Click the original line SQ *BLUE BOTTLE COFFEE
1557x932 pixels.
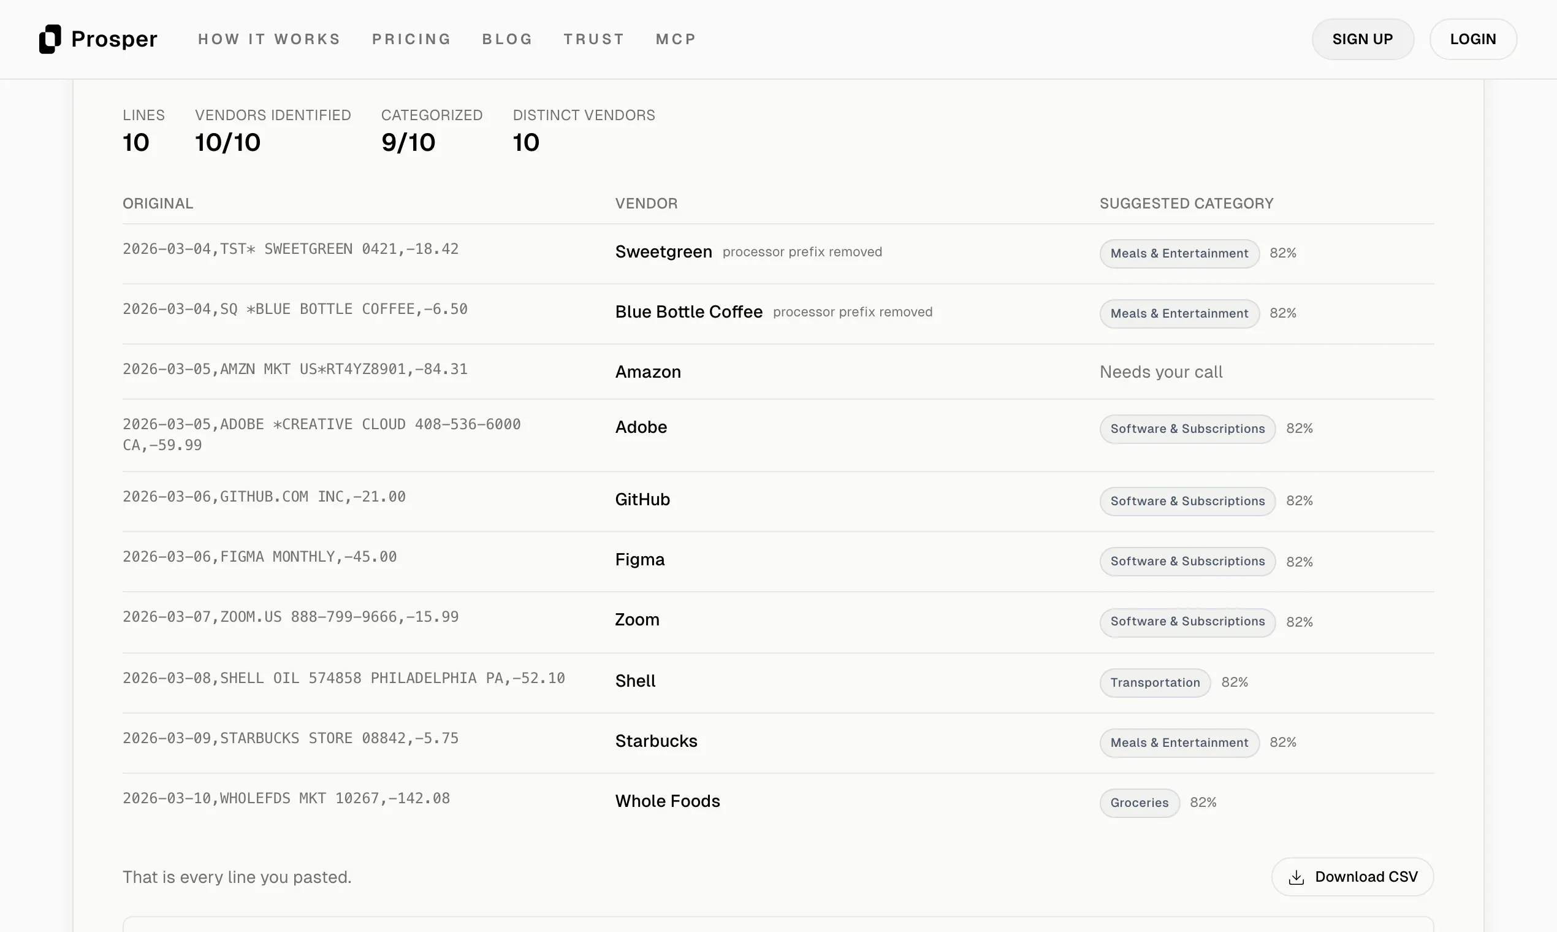tap(295, 309)
